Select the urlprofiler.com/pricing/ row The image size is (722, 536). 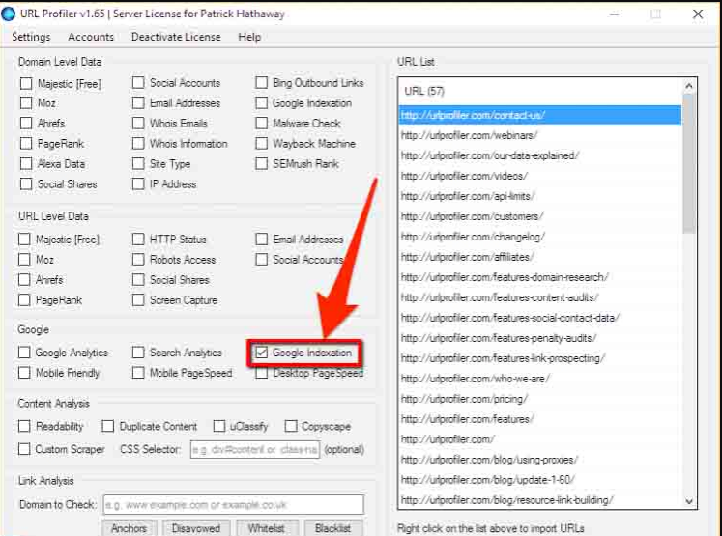click(539, 399)
